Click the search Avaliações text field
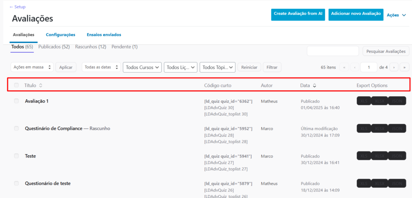Viewport: 412px width, 198px height. (x=333, y=51)
